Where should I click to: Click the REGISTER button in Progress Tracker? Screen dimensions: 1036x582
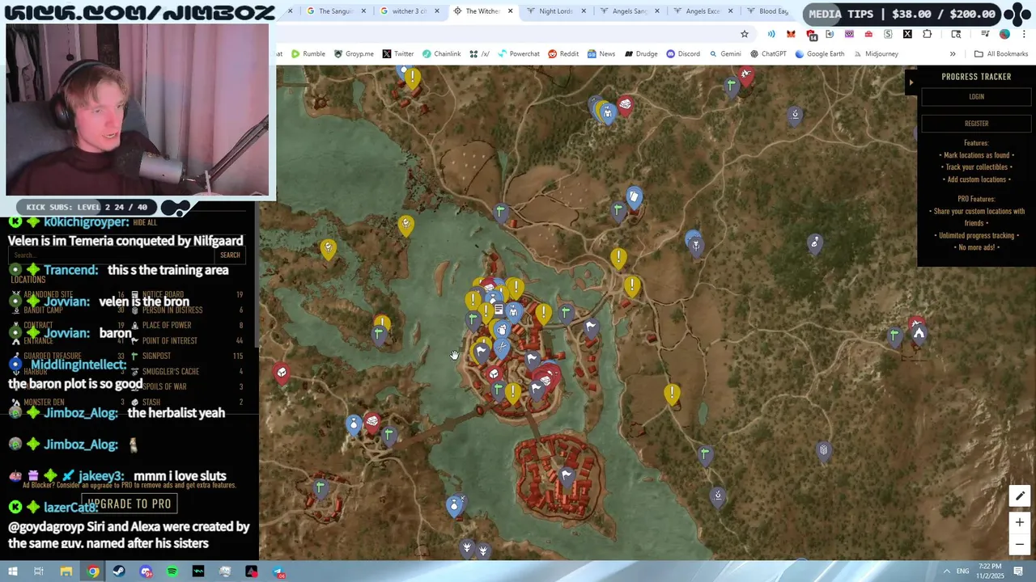click(976, 124)
